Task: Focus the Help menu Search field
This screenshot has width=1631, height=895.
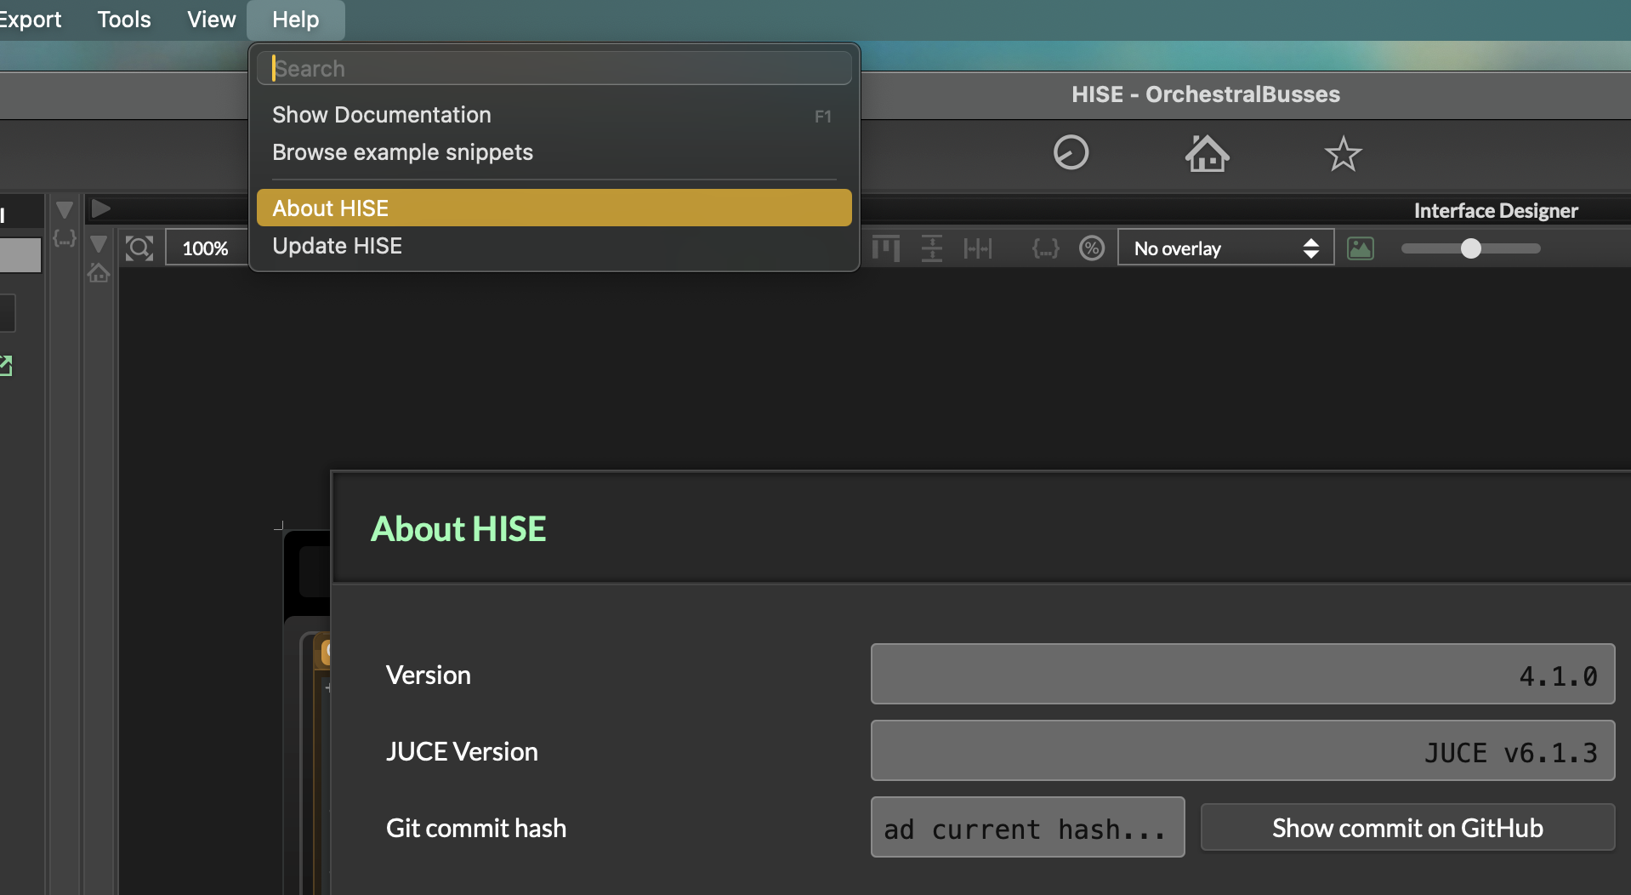Action: pyautogui.click(x=554, y=68)
